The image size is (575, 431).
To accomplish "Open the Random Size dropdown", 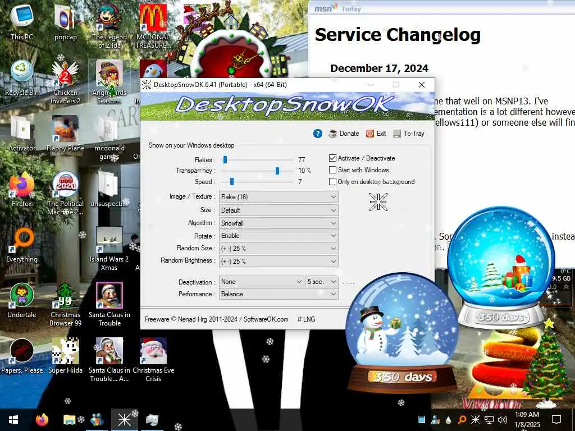I will 279,249.
